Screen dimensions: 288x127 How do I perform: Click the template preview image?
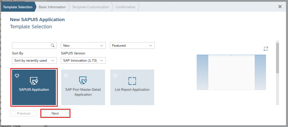[x=231, y=72]
